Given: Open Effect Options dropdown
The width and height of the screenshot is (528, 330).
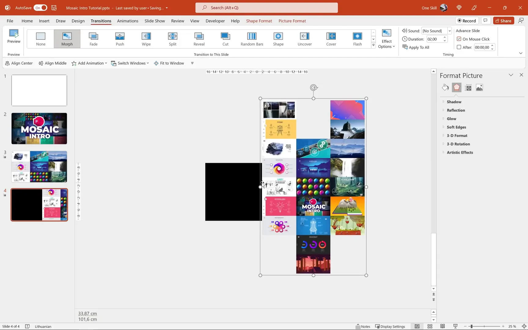Looking at the screenshot, I should 387,39.
